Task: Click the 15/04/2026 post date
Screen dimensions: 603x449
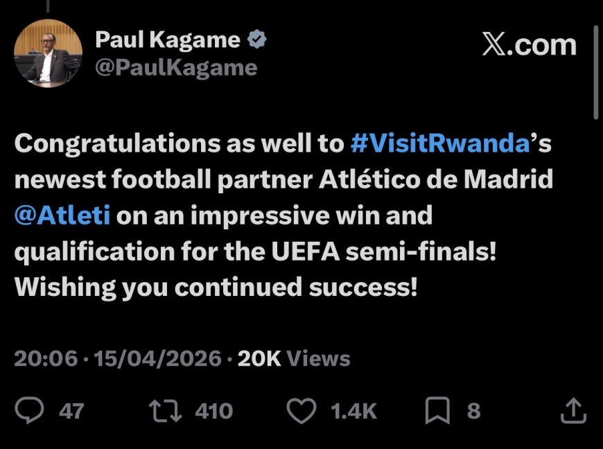Action: click(158, 358)
